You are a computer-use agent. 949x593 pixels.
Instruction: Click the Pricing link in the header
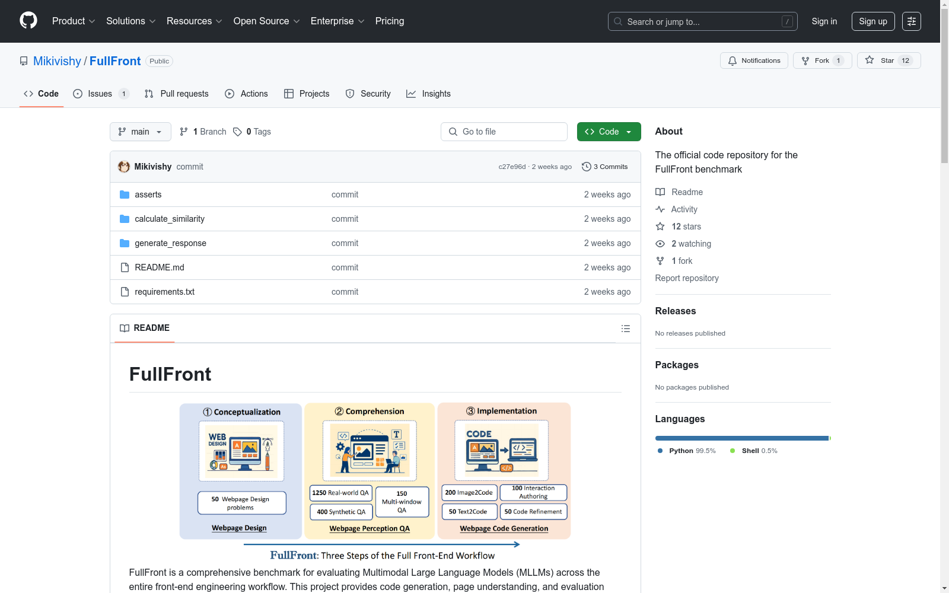(x=390, y=21)
